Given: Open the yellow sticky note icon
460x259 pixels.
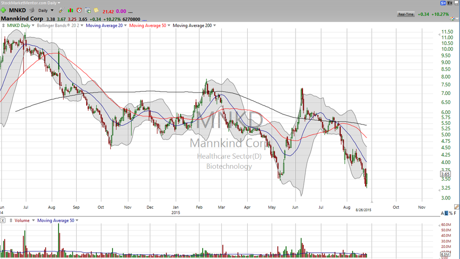Looking at the screenshot, I should click(96, 10).
